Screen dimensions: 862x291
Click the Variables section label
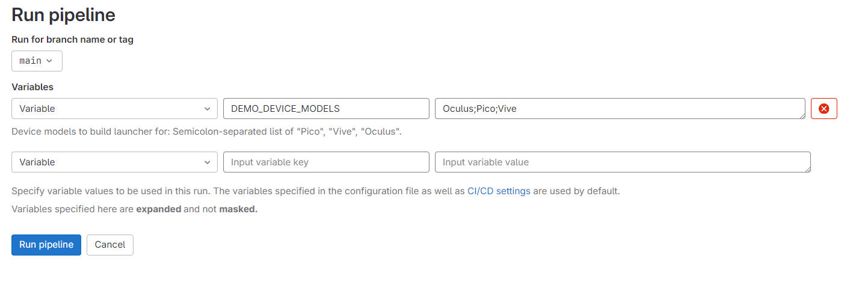pyautogui.click(x=32, y=87)
